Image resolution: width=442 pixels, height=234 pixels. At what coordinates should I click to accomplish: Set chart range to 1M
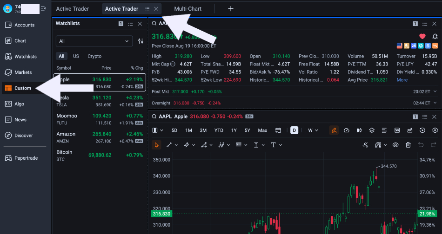(188, 130)
